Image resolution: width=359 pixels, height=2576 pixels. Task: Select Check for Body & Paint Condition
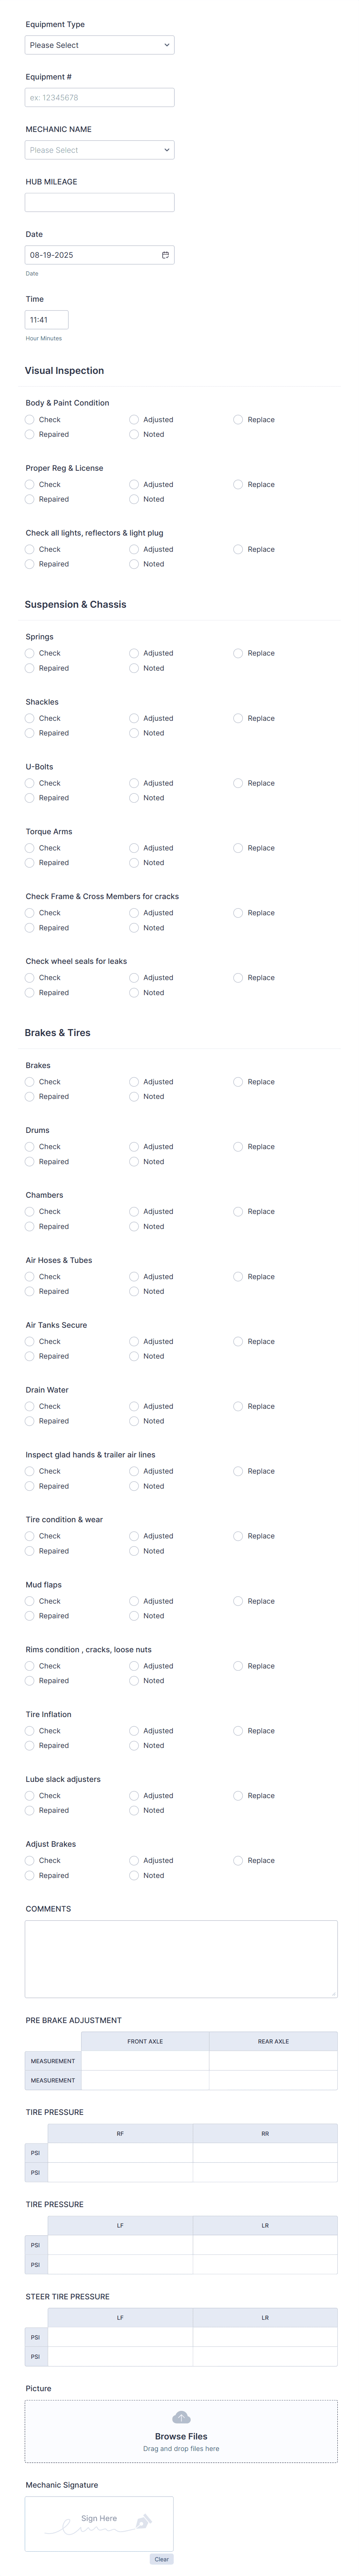click(31, 419)
